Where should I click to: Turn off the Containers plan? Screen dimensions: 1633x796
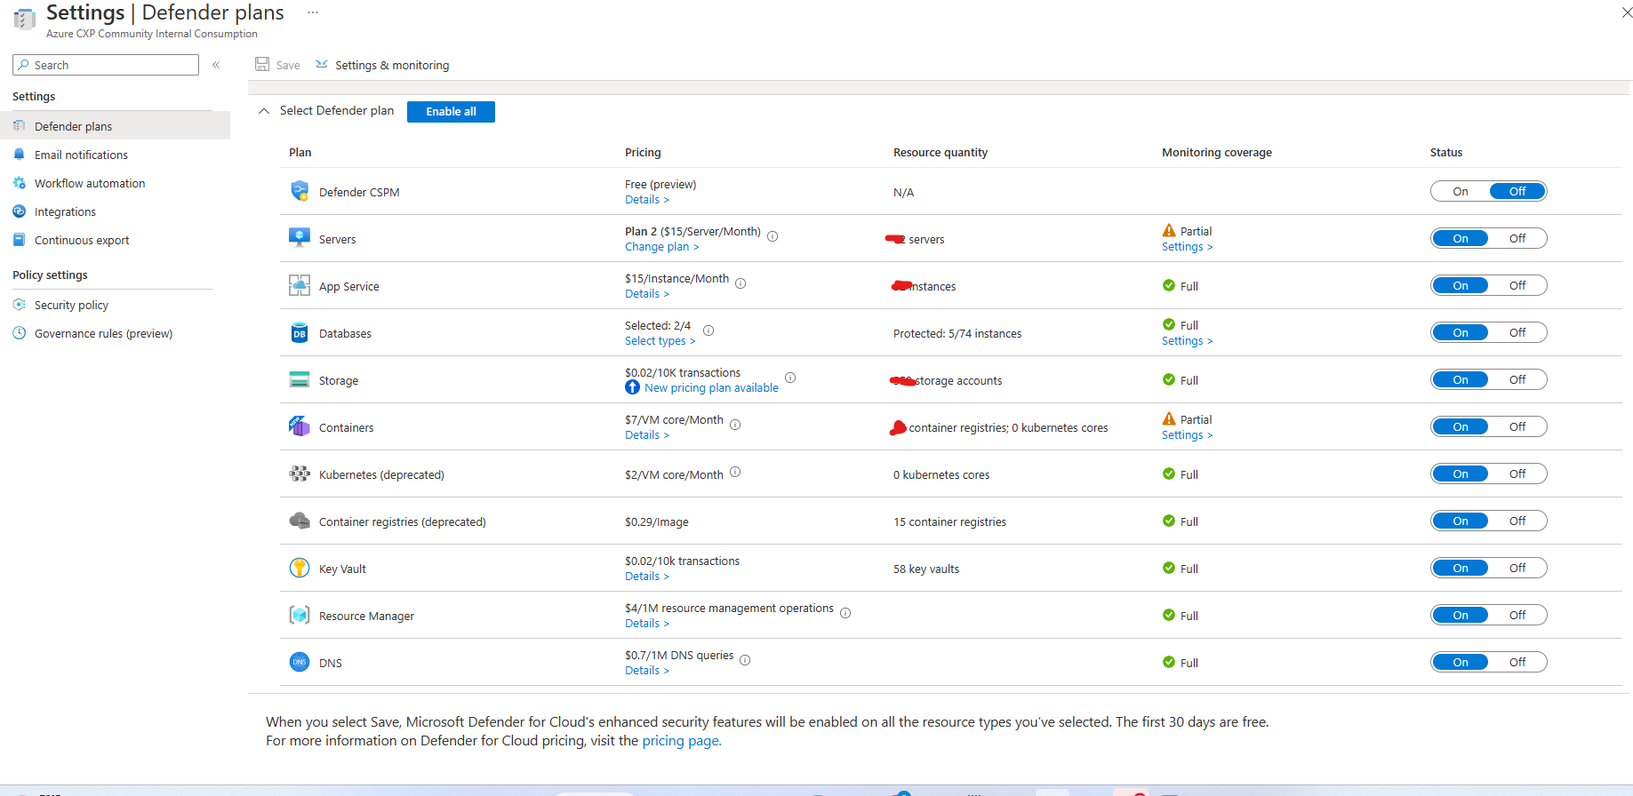point(1517,426)
